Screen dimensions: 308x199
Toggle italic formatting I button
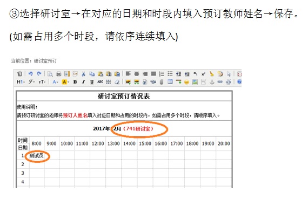click(x=83, y=82)
